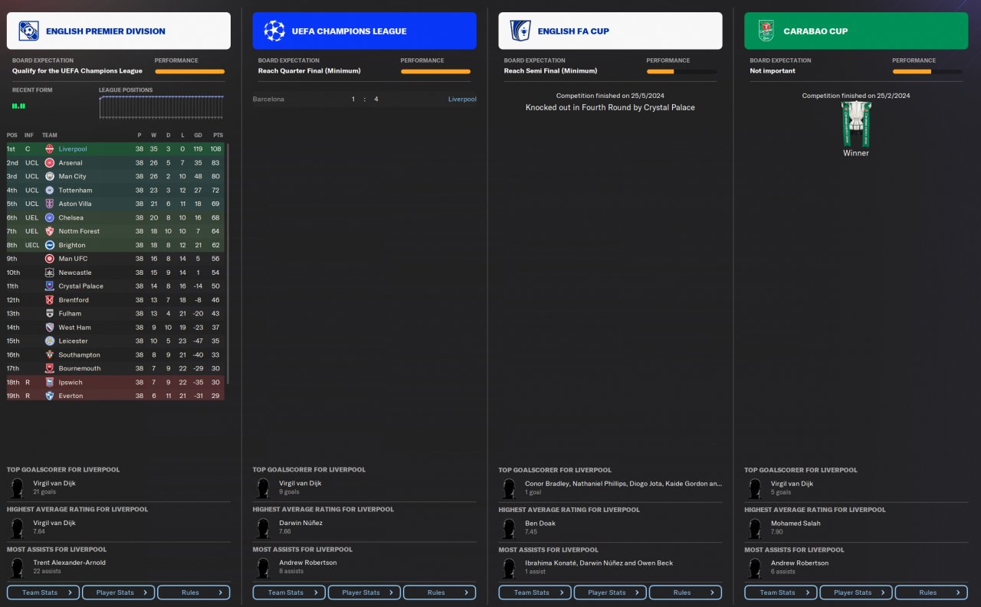Click the Champions League performance bar
Screen dimensions: 981x607
point(435,71)
